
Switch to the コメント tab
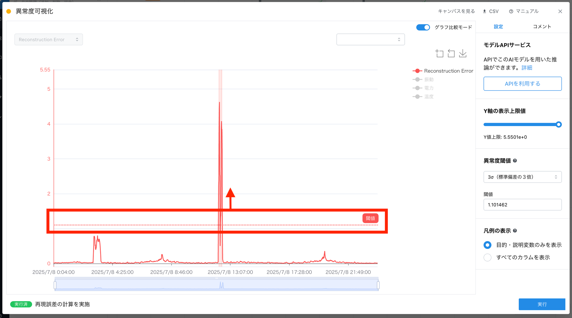coord(542,27)
